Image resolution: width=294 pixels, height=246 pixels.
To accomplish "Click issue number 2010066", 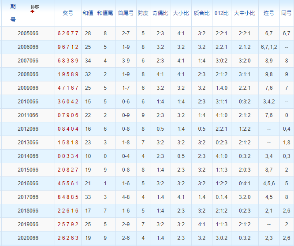I will click(28, 102).
